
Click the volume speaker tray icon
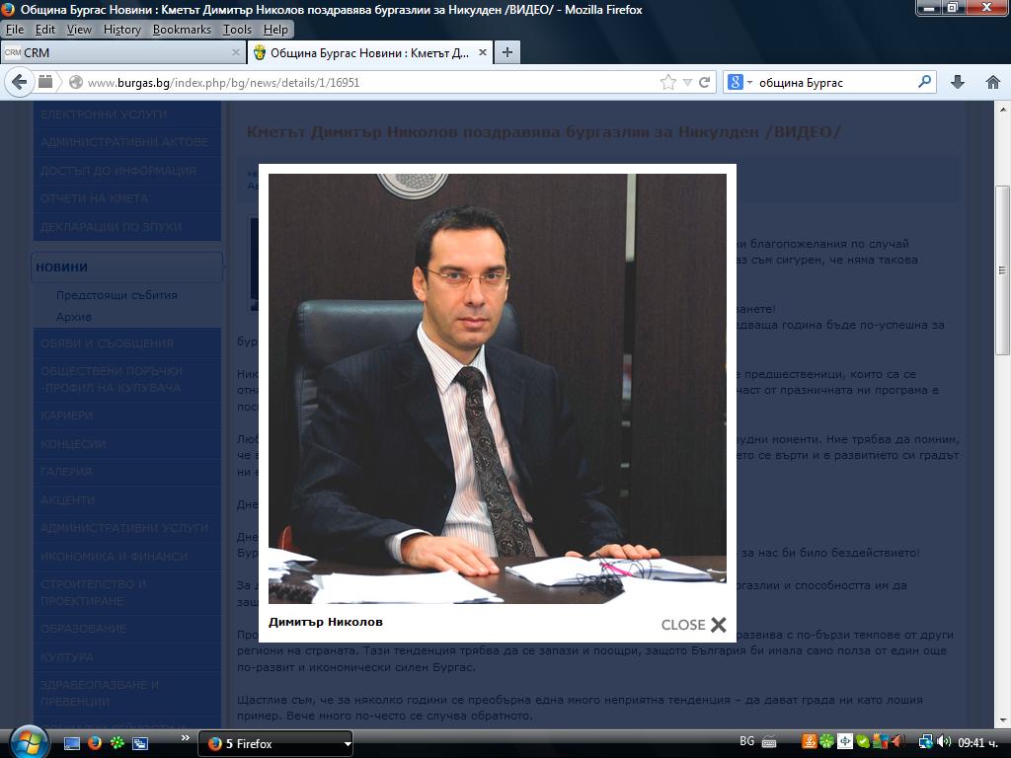[943, 742]
